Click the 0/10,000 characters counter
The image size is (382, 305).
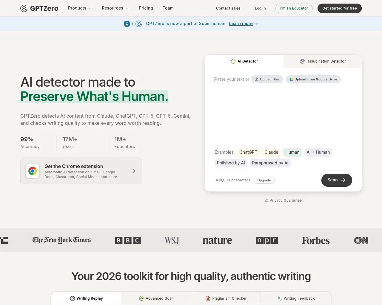(x=232, y=180)
